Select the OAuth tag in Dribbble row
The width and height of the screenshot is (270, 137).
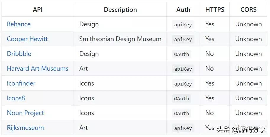pyautogui.click(x=182, y=54)
